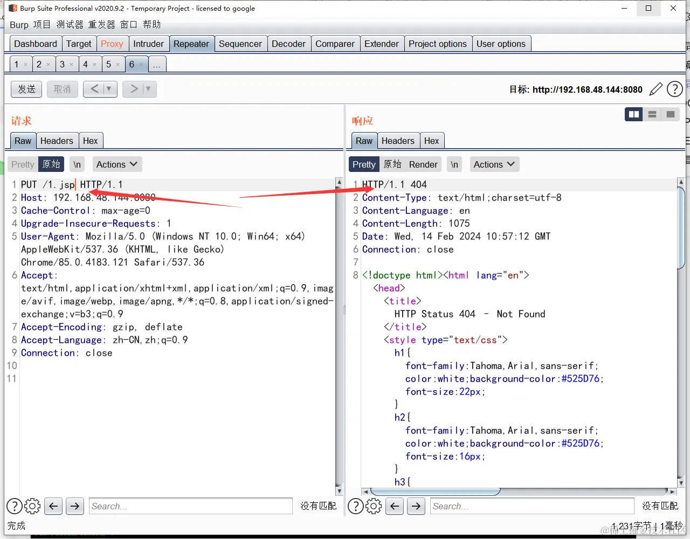Switch to Intruder tab
The image size is (690, 539).
148,44
